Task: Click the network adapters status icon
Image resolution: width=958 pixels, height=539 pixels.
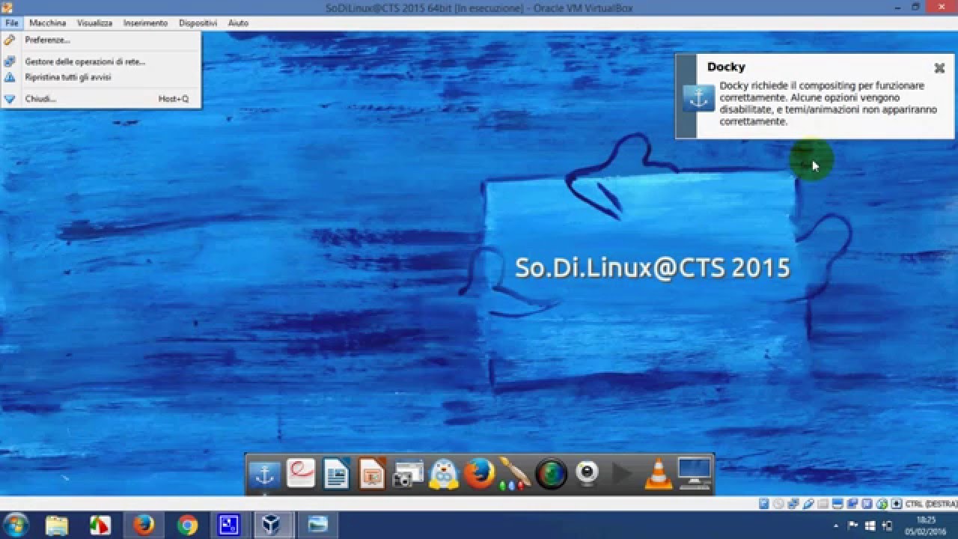Action: (793, 504)
